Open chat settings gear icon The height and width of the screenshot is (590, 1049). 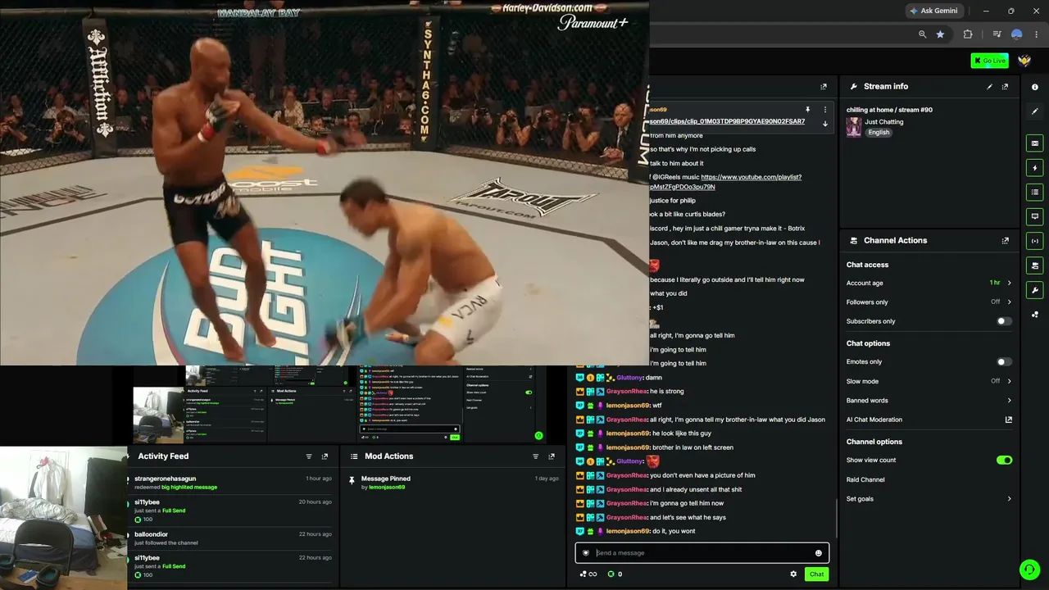click(793, 574)
